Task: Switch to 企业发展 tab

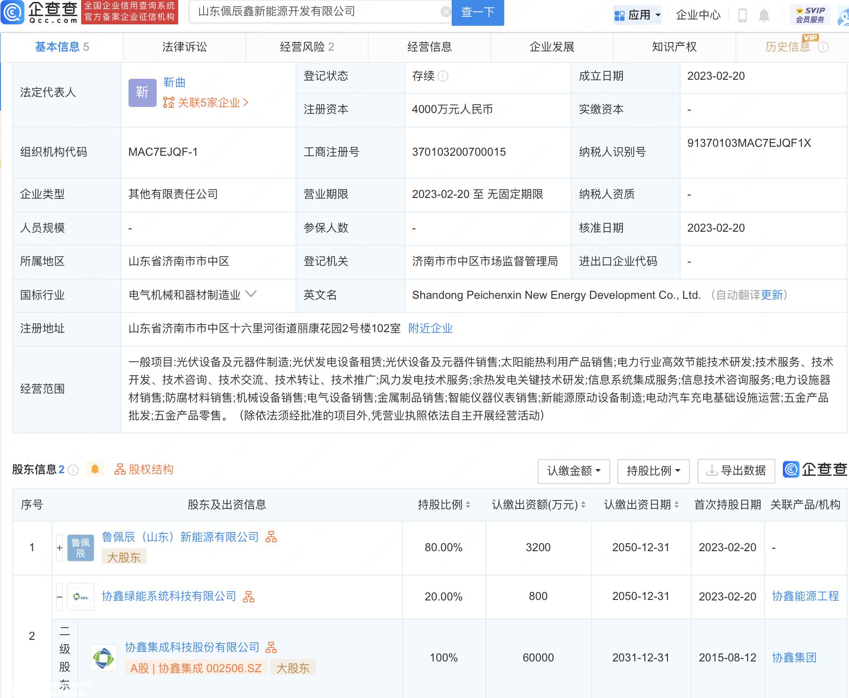Action: coord(552,47)
